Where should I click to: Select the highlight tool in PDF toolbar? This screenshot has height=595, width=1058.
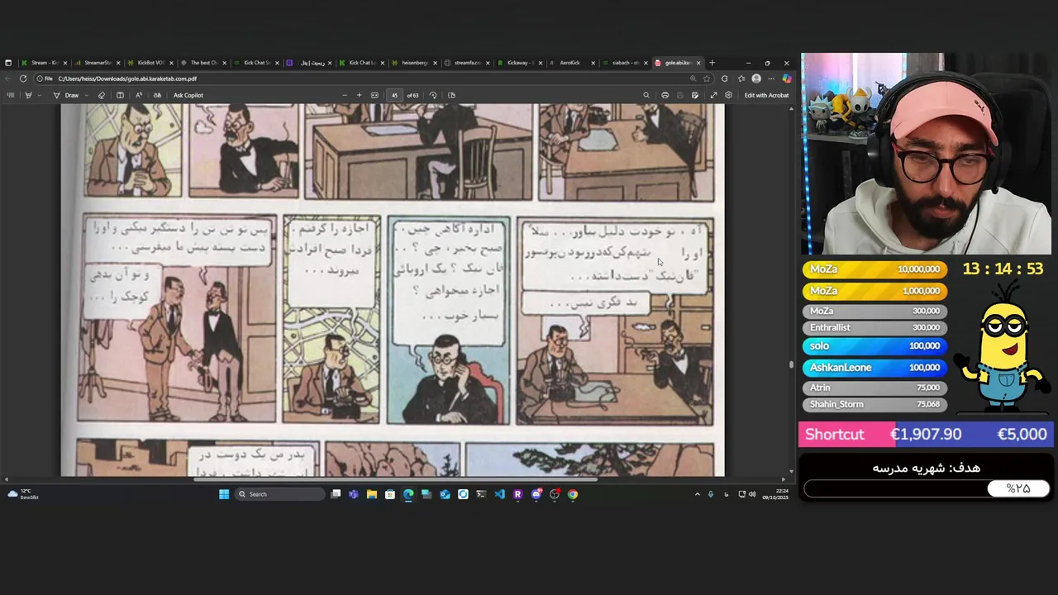28,95
